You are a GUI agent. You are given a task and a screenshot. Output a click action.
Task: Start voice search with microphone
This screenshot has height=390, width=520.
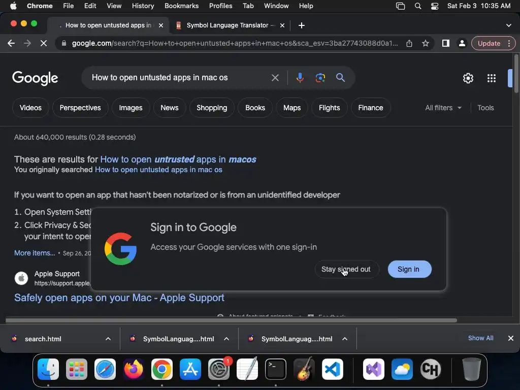pyautogui.click(x=300, y=78)
